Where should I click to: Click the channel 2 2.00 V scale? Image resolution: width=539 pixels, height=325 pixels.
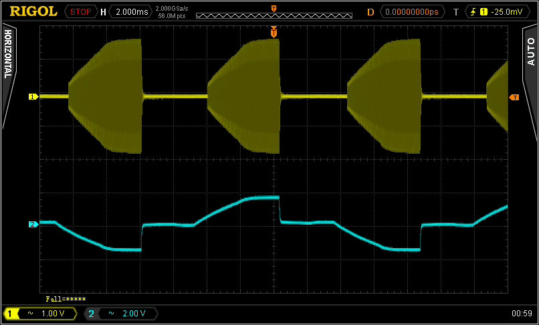pyautogui.click(x=134, y=314)
